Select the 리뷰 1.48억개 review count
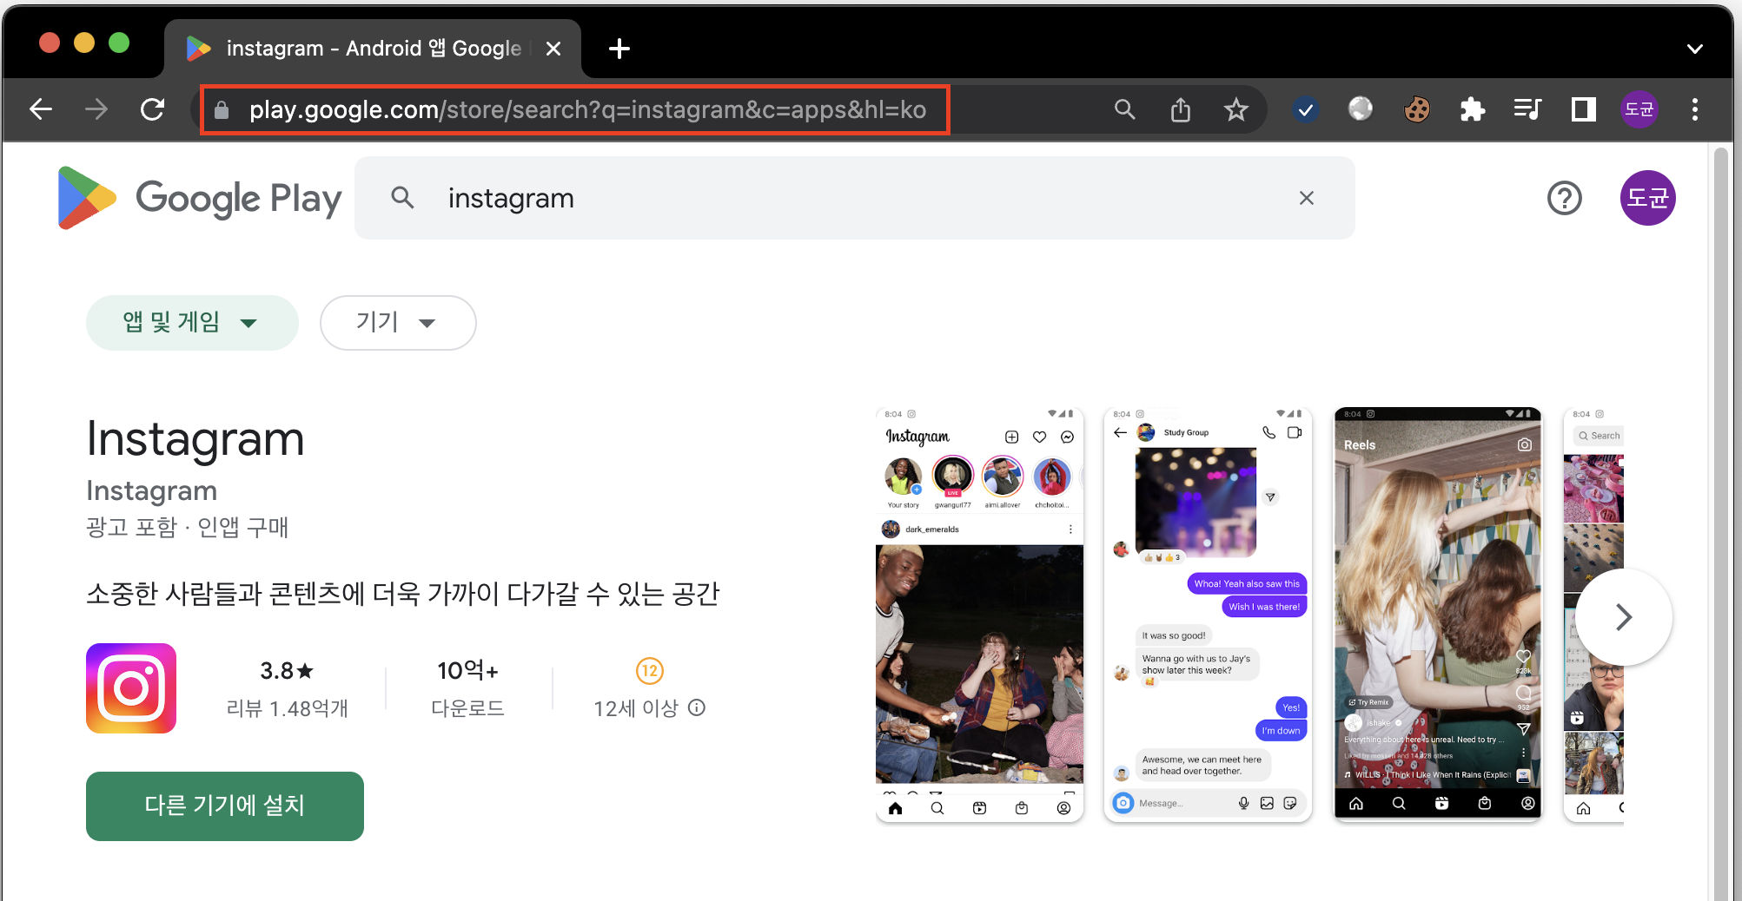This screenshot has width=1742, height=901. [287, 708]
